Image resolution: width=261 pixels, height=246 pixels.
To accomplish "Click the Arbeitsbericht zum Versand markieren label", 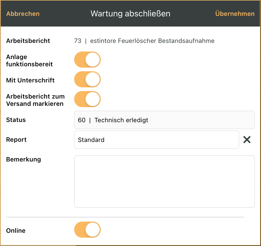I will [35, 100].
